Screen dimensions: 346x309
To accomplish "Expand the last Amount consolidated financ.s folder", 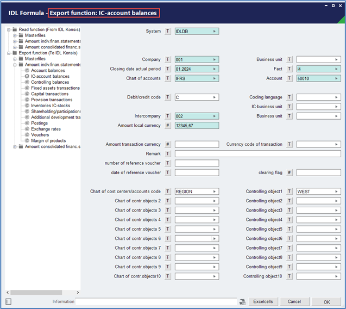I will tap(15, 147).
